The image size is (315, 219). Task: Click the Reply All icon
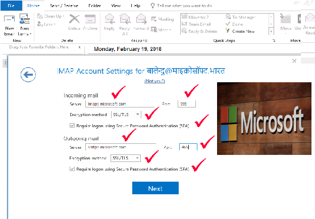(x=125, y=25)
